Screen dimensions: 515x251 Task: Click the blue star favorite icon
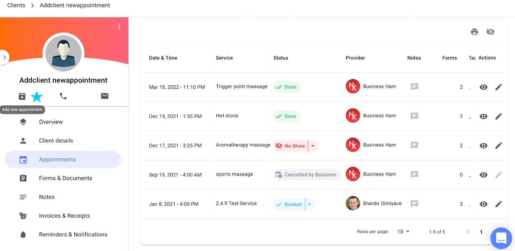point(37,96)
